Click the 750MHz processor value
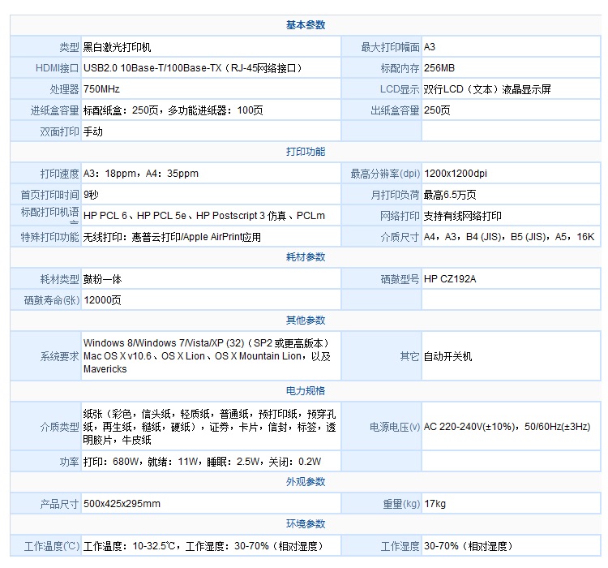The height and width of the screenshot is (568, 608). pos(101,89)
